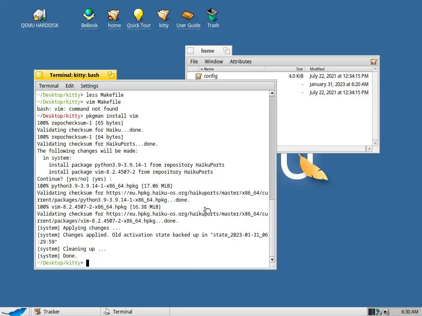Click the Terminal window resize corner
The image size is (422, 316).
pos(272,265)
